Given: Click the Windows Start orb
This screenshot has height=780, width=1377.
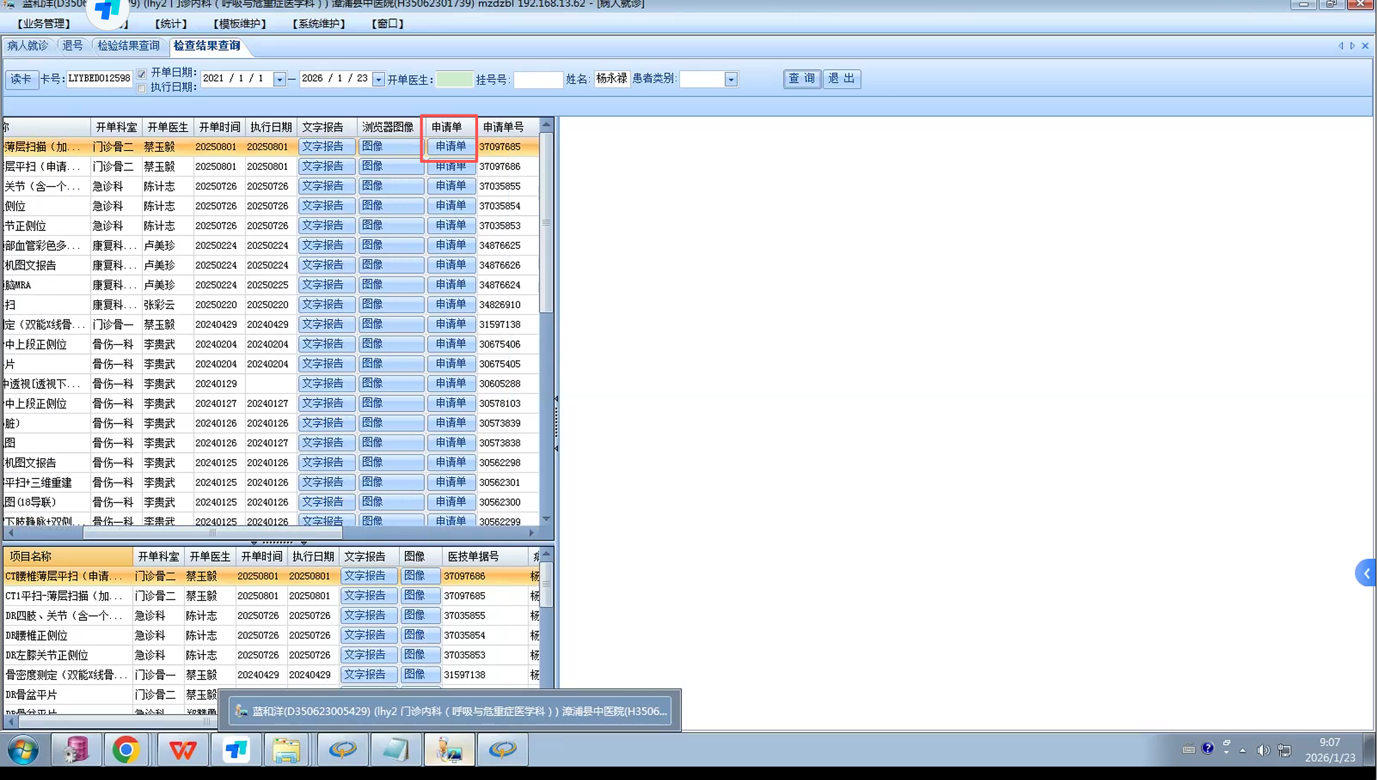Looking at the screenshot, I should 22,749.
